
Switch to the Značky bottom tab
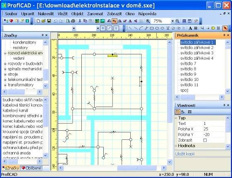(x=11, y=168)
